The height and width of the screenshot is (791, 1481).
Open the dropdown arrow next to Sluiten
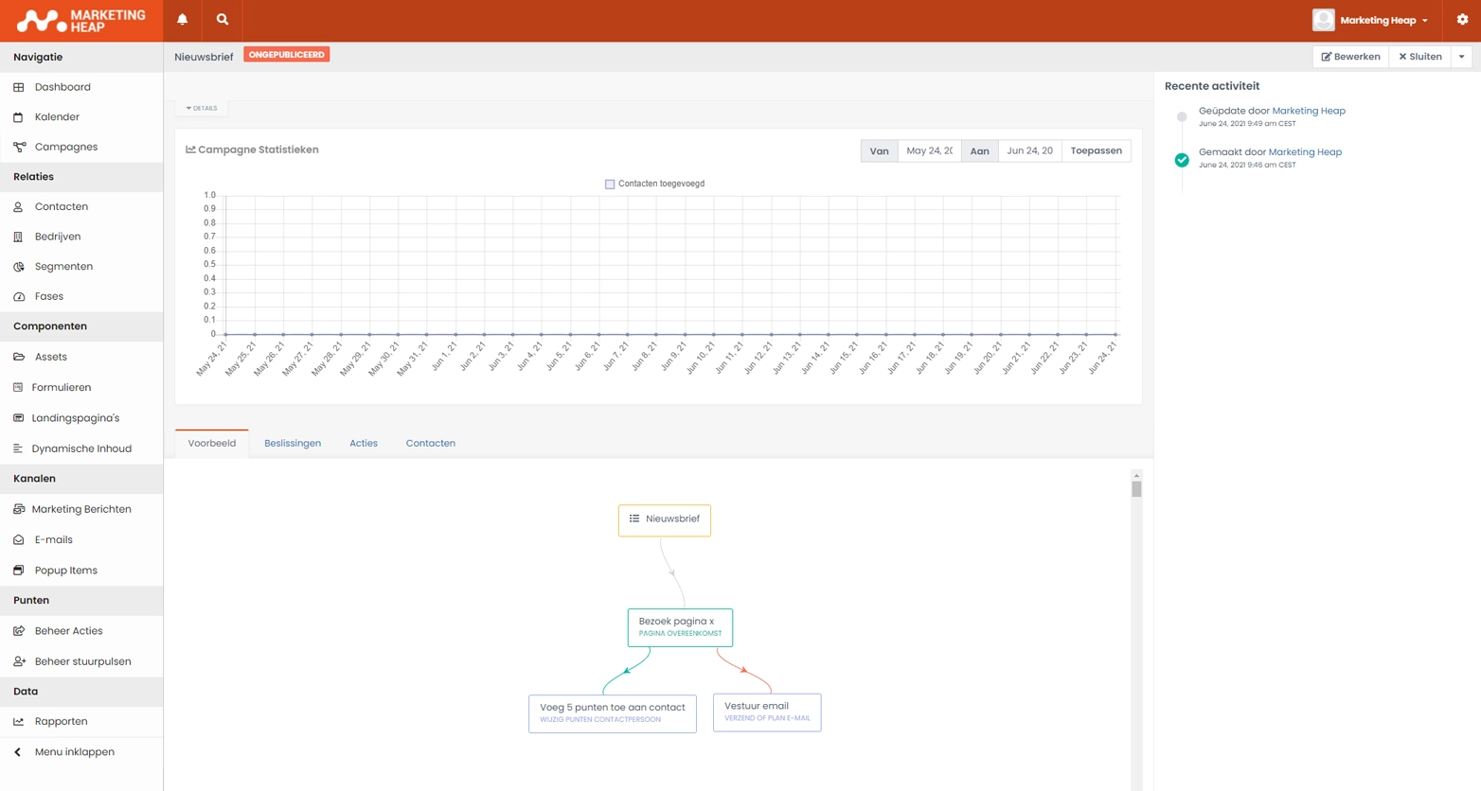1461,57
